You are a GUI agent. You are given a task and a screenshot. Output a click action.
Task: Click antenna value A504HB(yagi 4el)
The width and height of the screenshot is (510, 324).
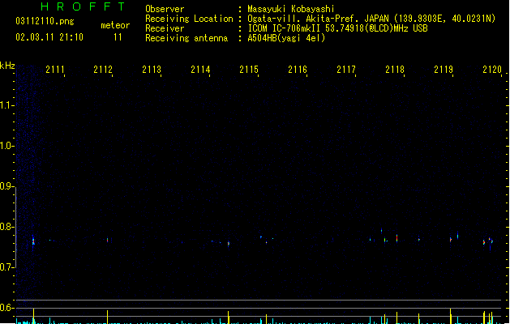tap(286, 38)
